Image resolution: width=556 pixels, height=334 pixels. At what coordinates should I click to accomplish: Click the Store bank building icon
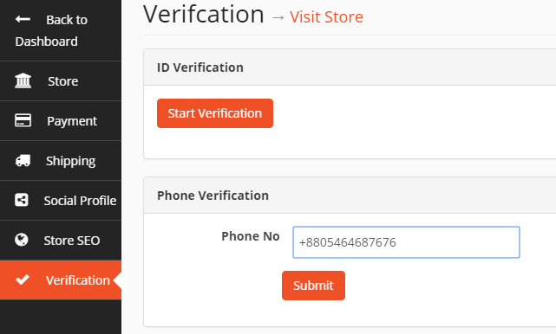point(23,80)
